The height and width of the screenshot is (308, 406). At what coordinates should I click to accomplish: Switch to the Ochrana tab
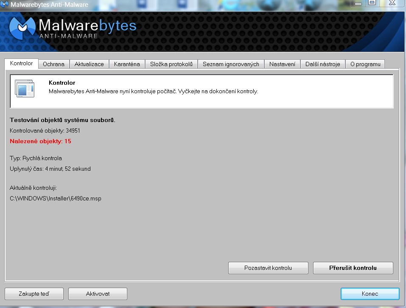53,64
